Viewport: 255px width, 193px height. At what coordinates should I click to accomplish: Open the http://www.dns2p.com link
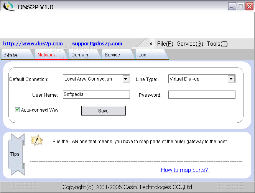tap(33, 43)
